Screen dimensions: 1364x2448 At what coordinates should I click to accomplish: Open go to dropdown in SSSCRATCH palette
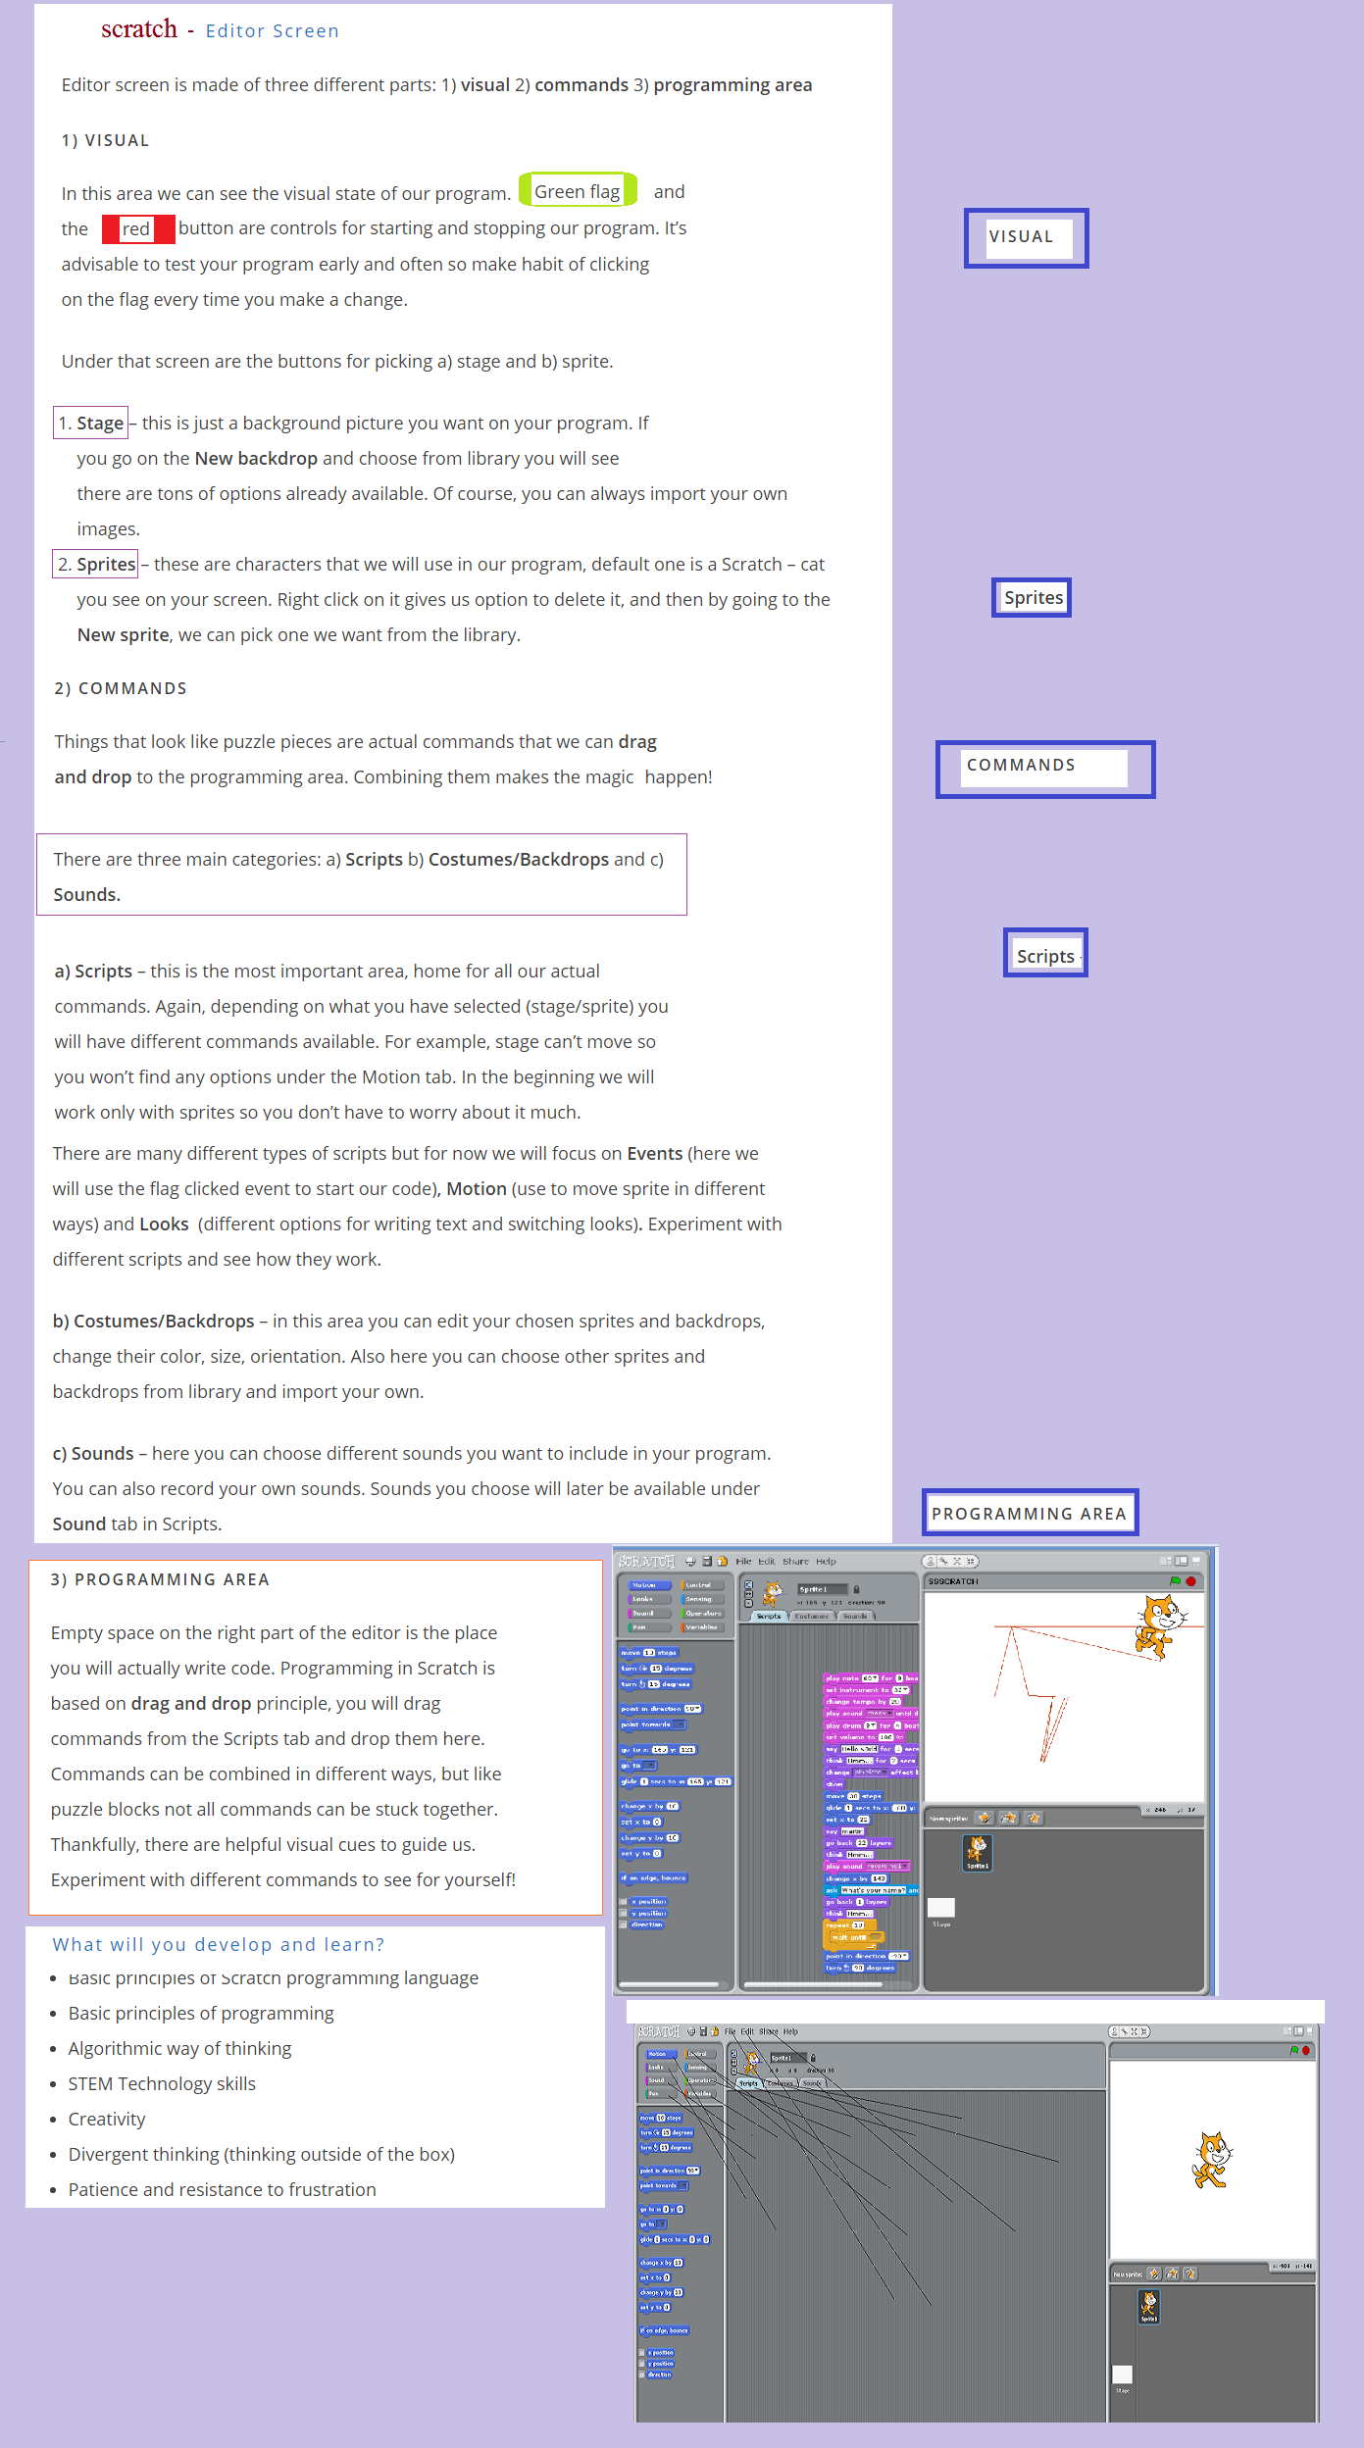click(x=649, y=1766)
